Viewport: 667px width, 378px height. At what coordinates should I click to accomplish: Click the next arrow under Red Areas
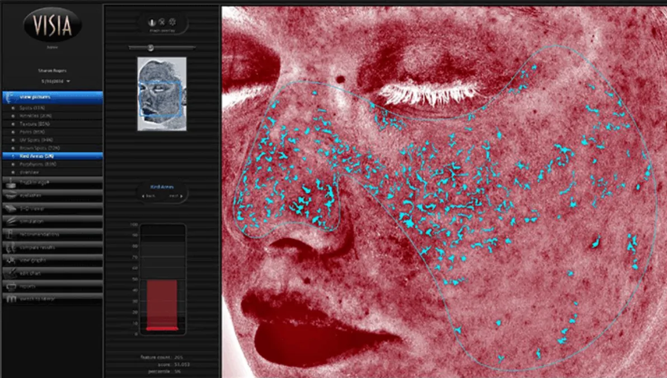174,196
